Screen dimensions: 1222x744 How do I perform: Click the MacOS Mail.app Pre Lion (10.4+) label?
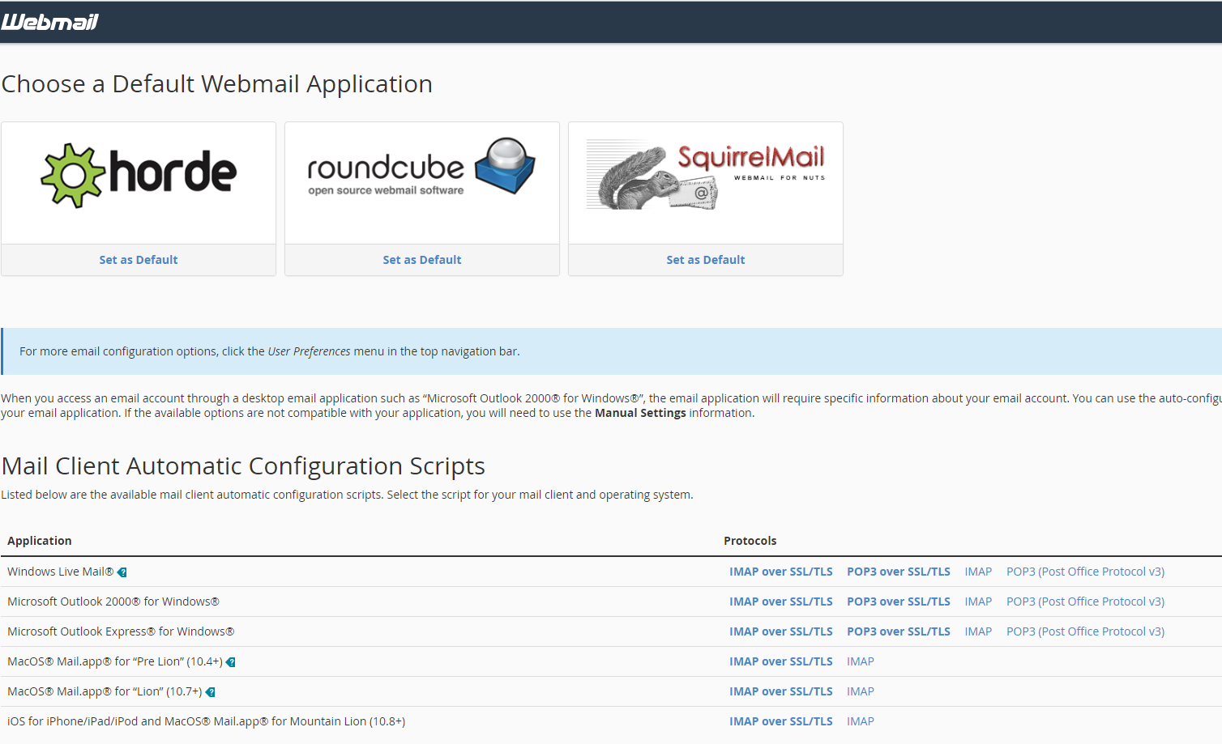coord(115,661)
